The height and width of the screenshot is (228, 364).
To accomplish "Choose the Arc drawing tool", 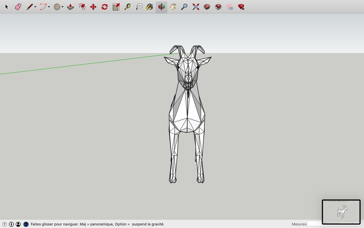I will point(43,6).
